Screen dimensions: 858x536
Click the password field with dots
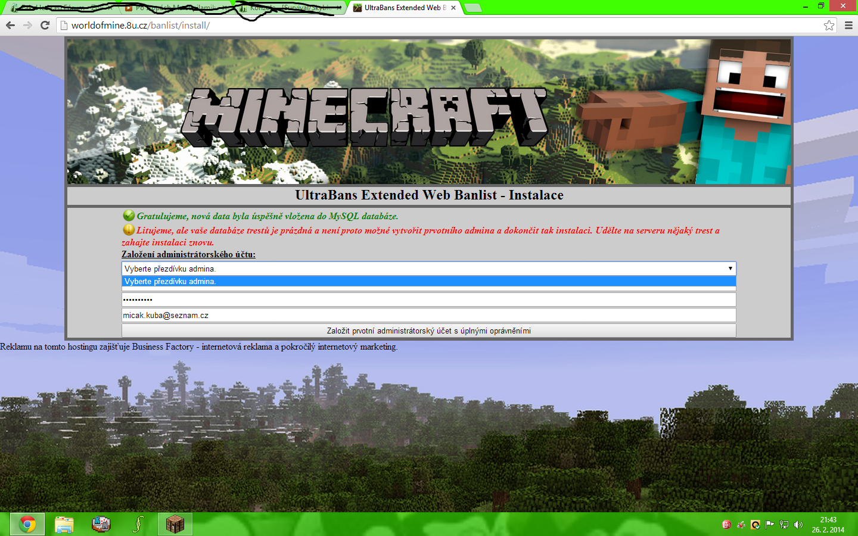coord(429,300)
